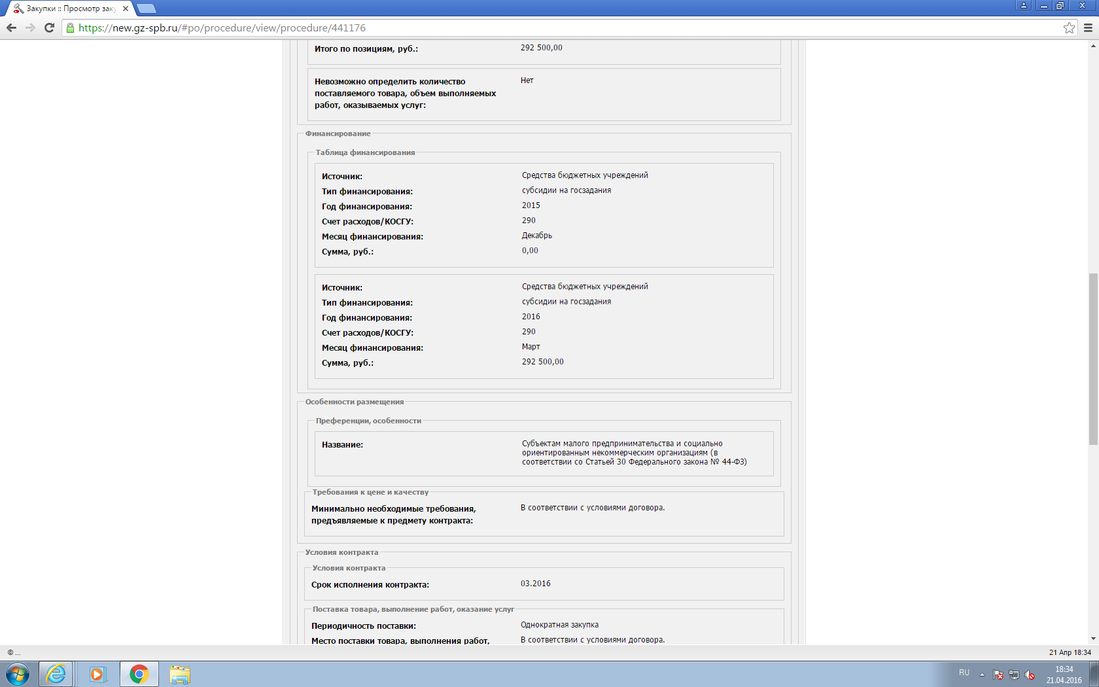Click the total value 292 500,00 at top
This screenshot has width=1099, height=687.
tap(541, 48)
